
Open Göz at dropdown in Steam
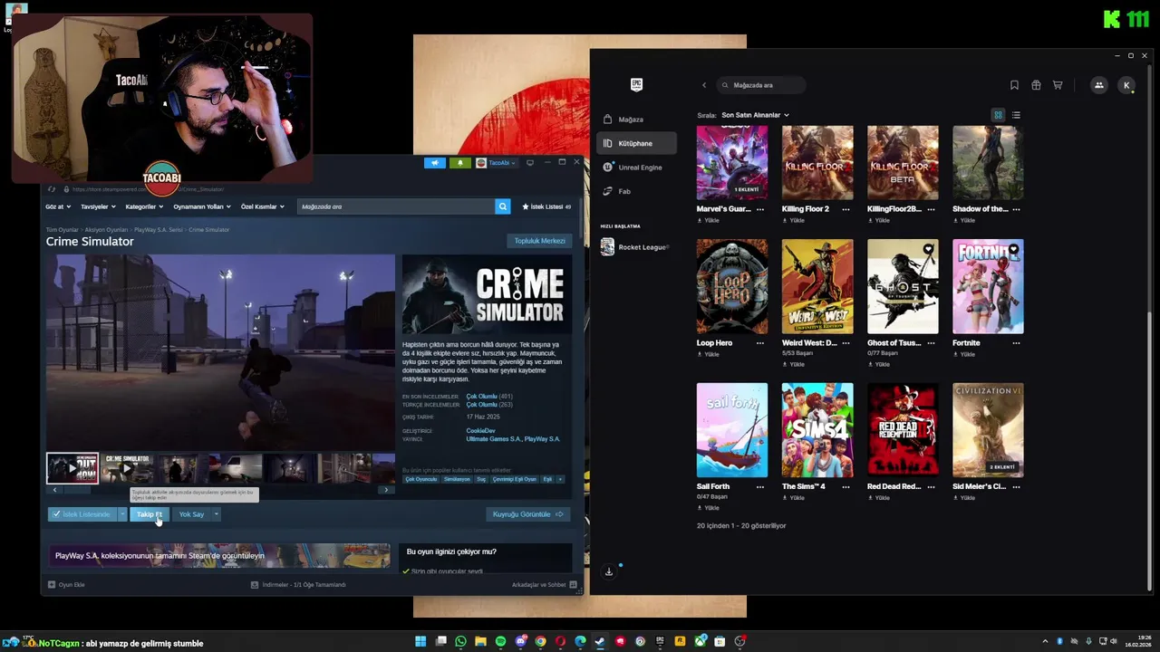(x=58, y=206)
